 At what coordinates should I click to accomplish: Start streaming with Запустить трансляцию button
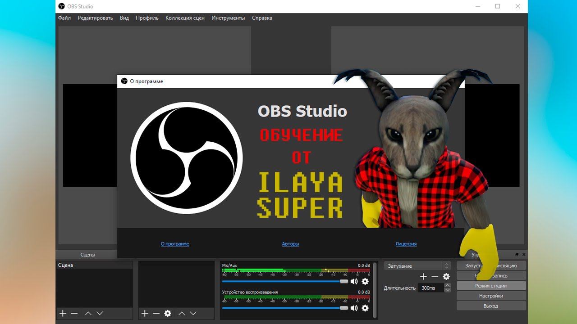pos(491,265)
